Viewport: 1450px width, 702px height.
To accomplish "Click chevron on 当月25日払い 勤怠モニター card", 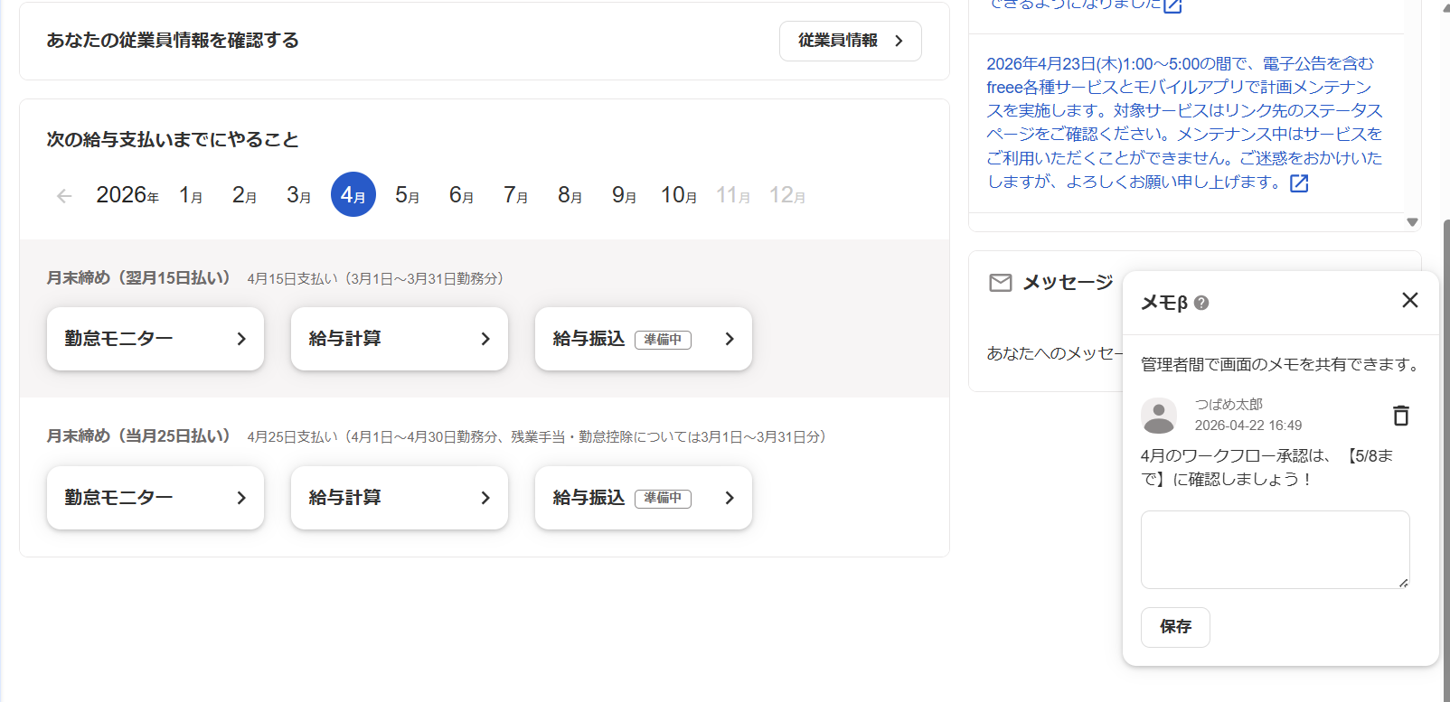I will pyautogui.click(x=241, y=498).
